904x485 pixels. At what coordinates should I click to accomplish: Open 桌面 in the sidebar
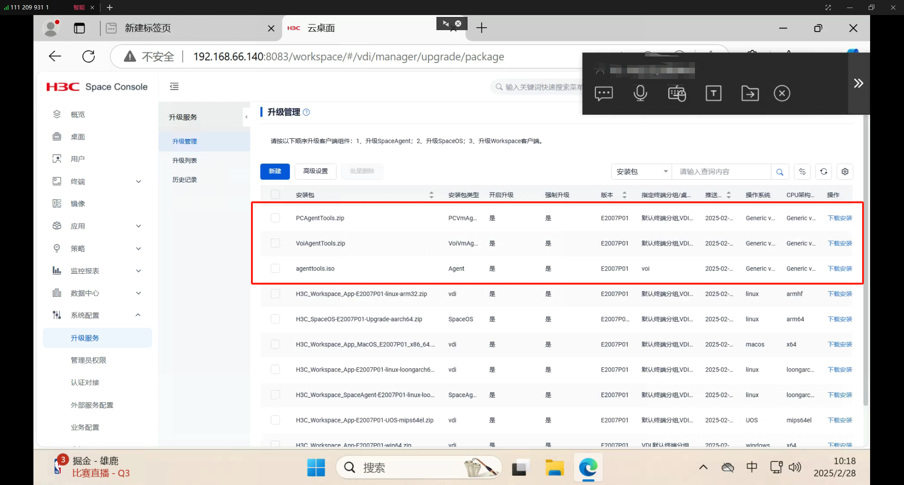pos(78,137)
